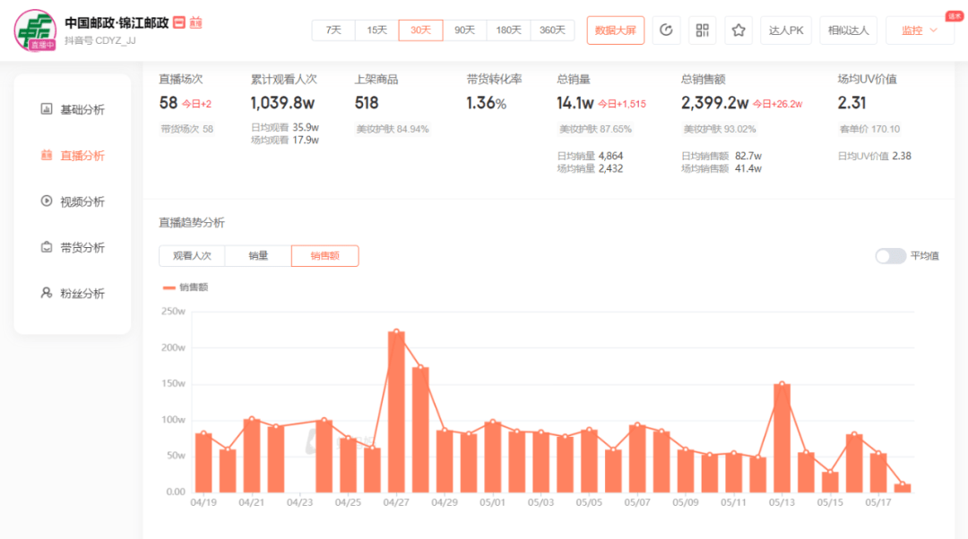The width and height of the screenshot is (968, 539).
Task: Click the 视频分析 play icon
Action: [x=47, y=201]
